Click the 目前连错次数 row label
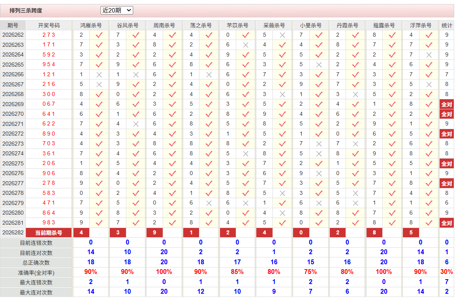The image size is (459, 303). (x=36, y=243)
